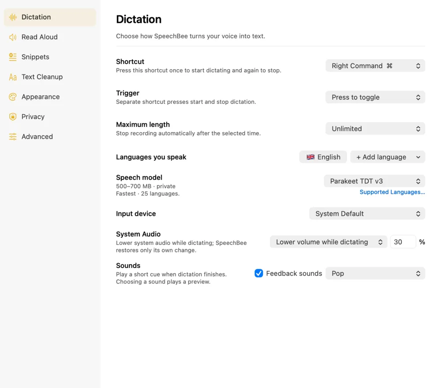Screen dimensions: 441x388
Task: Click the Feedback sounds label text
Action: pos(294,273)
